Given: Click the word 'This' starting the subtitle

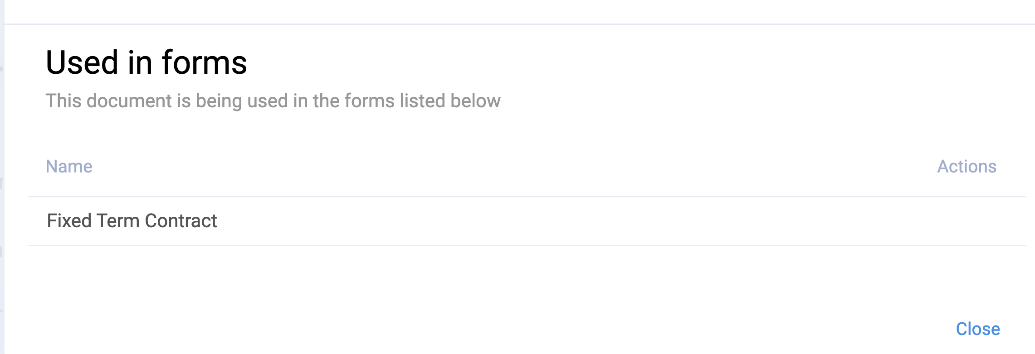Looking at the screenshot, I should [x=63, y=100].
